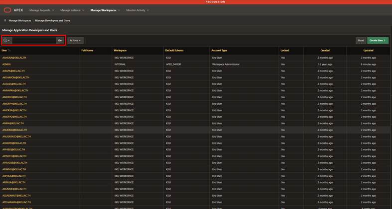Open user AMORYO@KKU.AC.TH
This screenshot has width=392, height=209.
pyautogui.click(x=14, y=117)
